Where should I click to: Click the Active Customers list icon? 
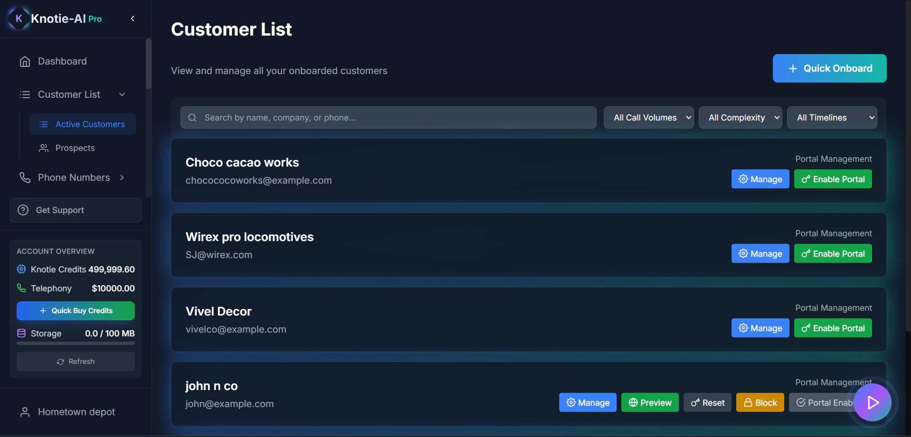43,124
